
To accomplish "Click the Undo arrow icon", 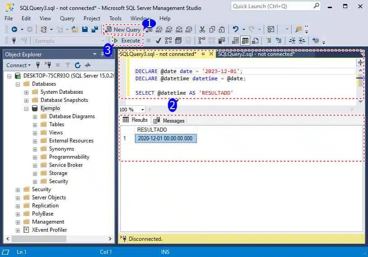I will click(236, 29).
